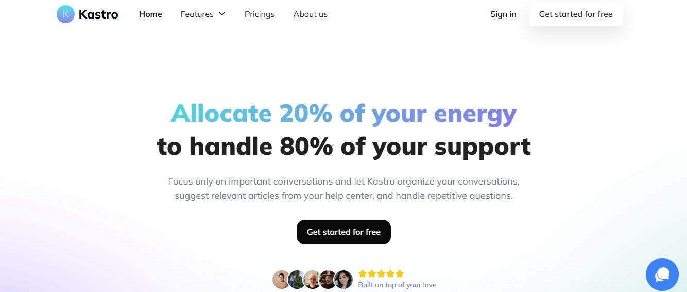Select the white-haired person's avatar
This screenshot has width=687, height=292.
(312, 280)
